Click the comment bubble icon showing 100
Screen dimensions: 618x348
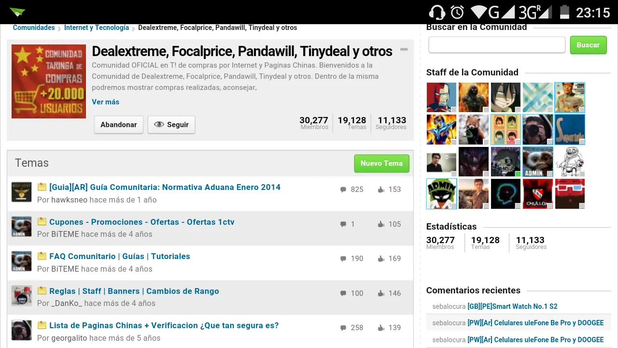(343, 293)
